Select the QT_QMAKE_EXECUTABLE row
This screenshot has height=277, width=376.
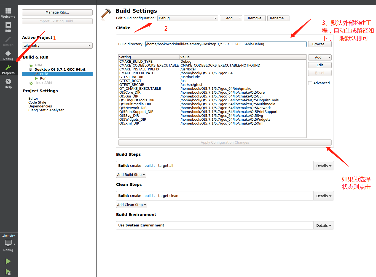click(212, 89)
